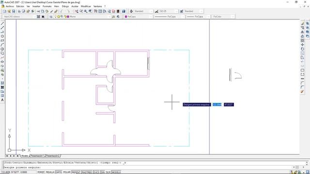This screenshot has width=310, height=174.
Task: Select the Erase tool in Modify toolbar
Action: click(302, 24)
